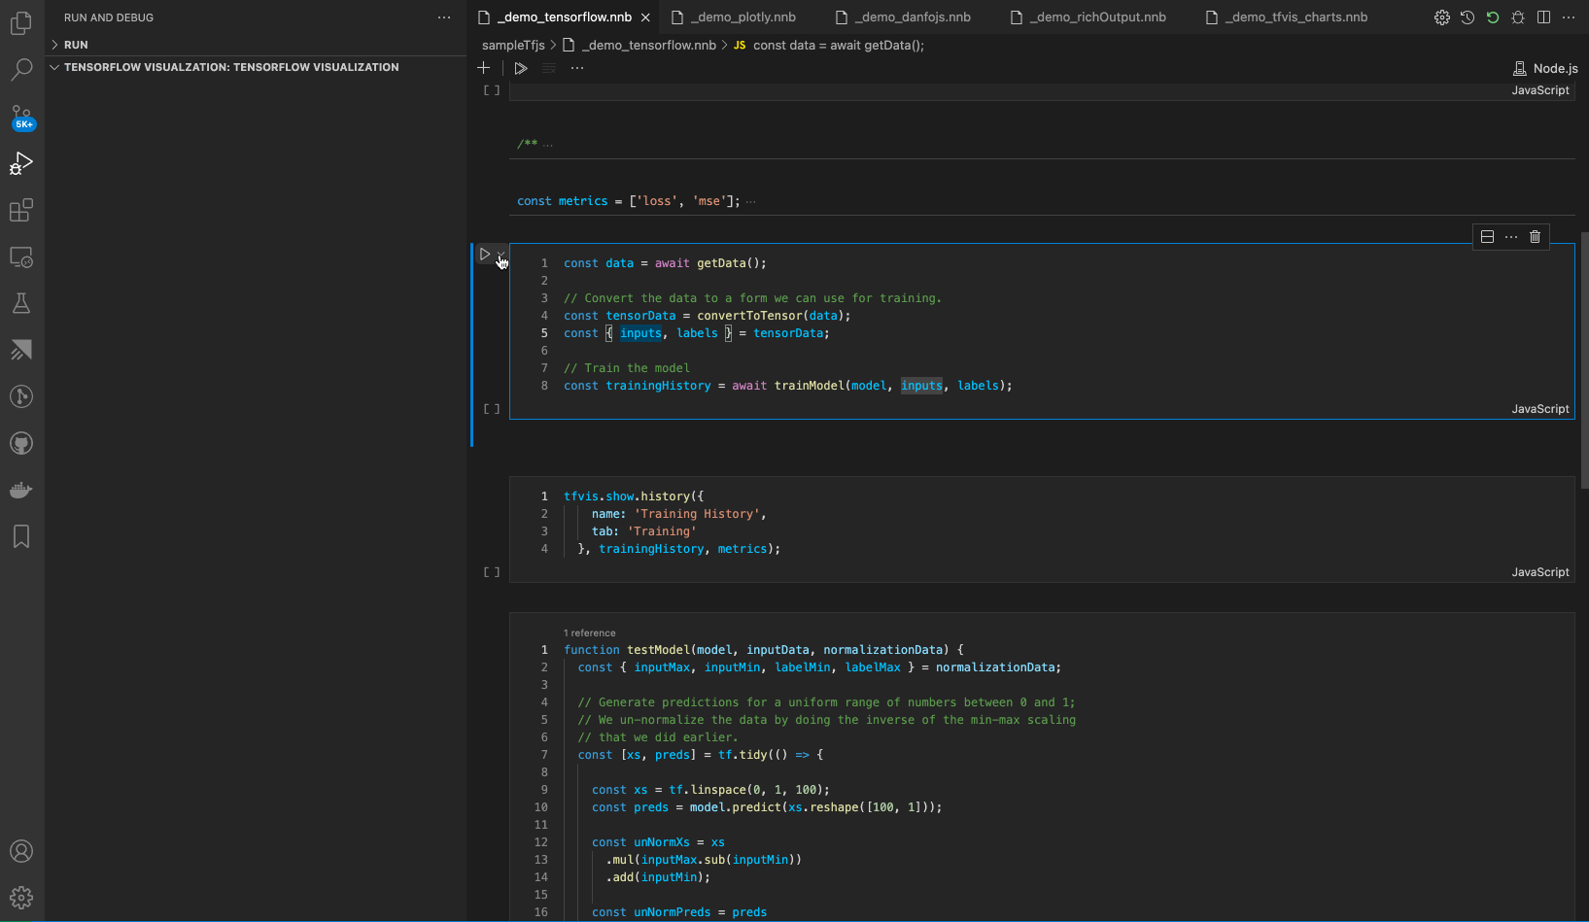
Task: Open Source Control with 5K+ badge
Action: pyautogui.click(x=21, y=117)
